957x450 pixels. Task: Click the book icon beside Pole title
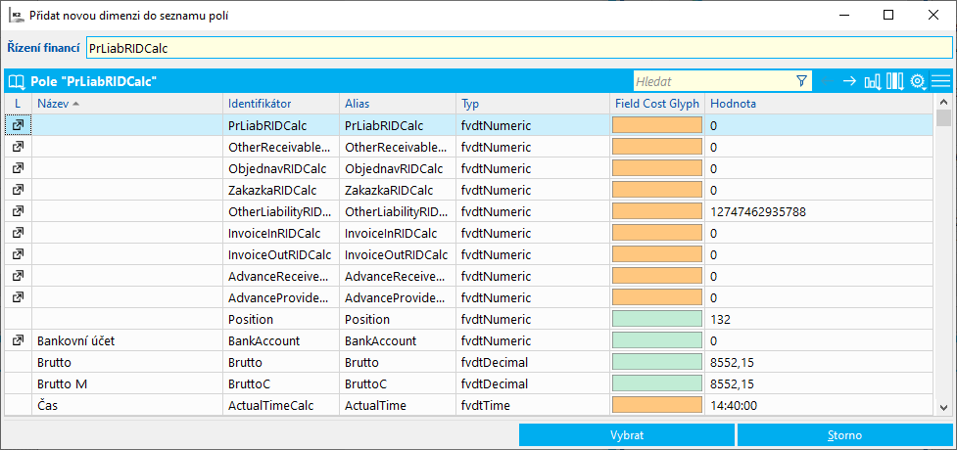[16, 81]
